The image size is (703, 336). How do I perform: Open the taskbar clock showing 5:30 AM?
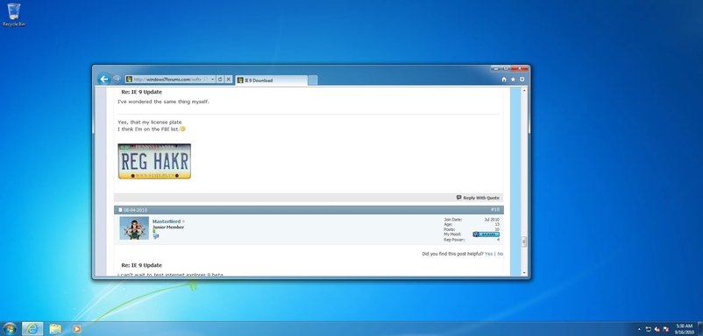click(x=685, y=329)
